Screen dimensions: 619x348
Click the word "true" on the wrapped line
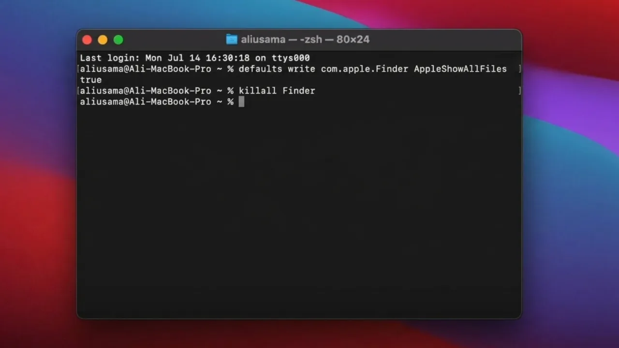pos(91,80)
